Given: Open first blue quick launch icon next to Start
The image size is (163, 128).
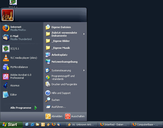Looking at the screenshot, I should coord(27,125).
